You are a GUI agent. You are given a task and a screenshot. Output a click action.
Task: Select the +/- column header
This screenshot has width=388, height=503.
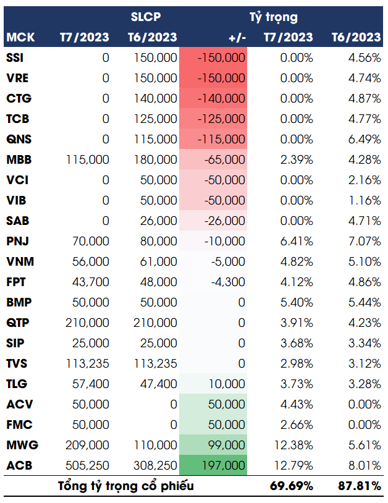click(x=237, y=38)
